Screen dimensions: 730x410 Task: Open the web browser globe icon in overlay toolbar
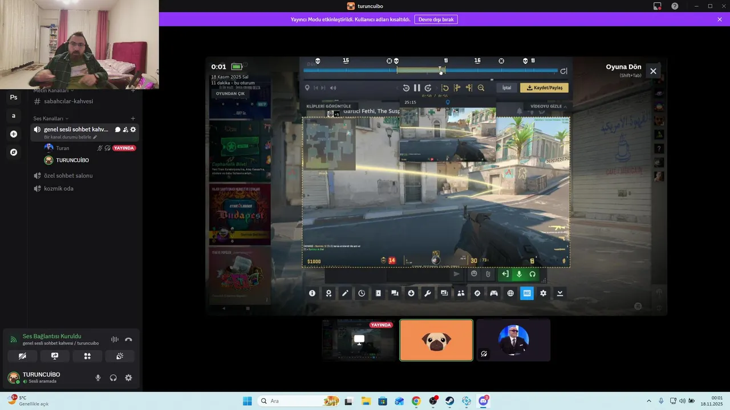click(x=510, y=293)
